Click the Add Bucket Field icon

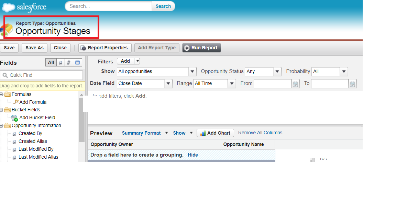[14, 118]
